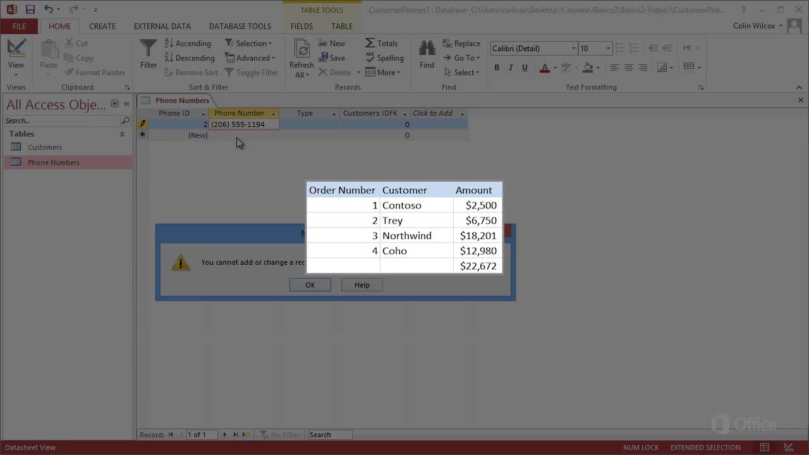The height and width of the screenshot is (455, 809).
Task: Sort records Ascending
Action: point(188,44)
